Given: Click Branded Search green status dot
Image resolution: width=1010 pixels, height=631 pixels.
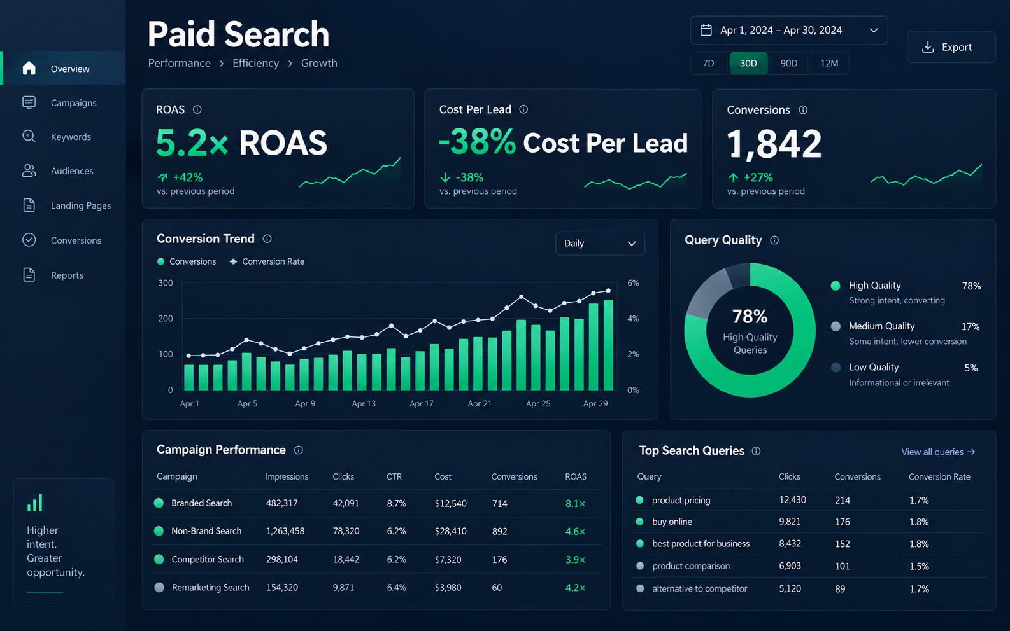Looking at the screenshot, I should coord(159,503).
